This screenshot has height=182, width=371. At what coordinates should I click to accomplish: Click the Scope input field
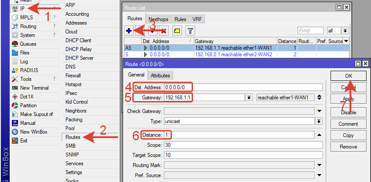click(x=243, y=145)
